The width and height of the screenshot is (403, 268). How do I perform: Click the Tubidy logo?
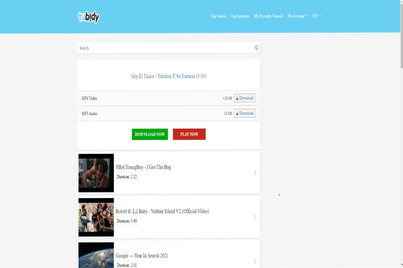[x=89, y=17]
